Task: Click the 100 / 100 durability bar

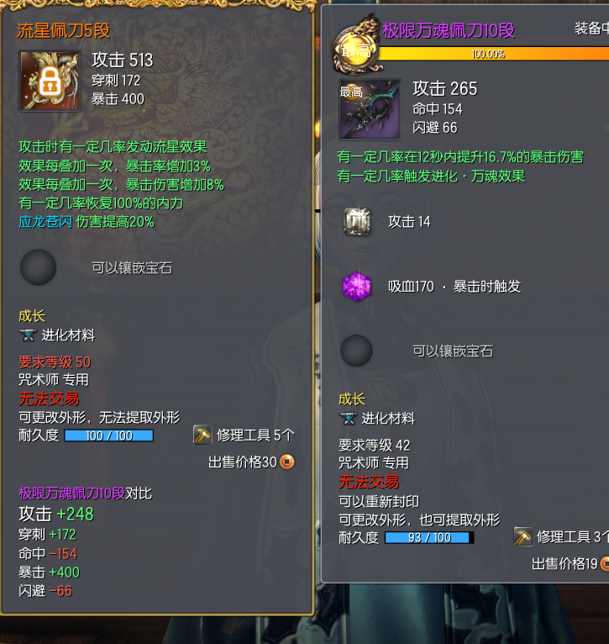Action: [x=109, y=435]
